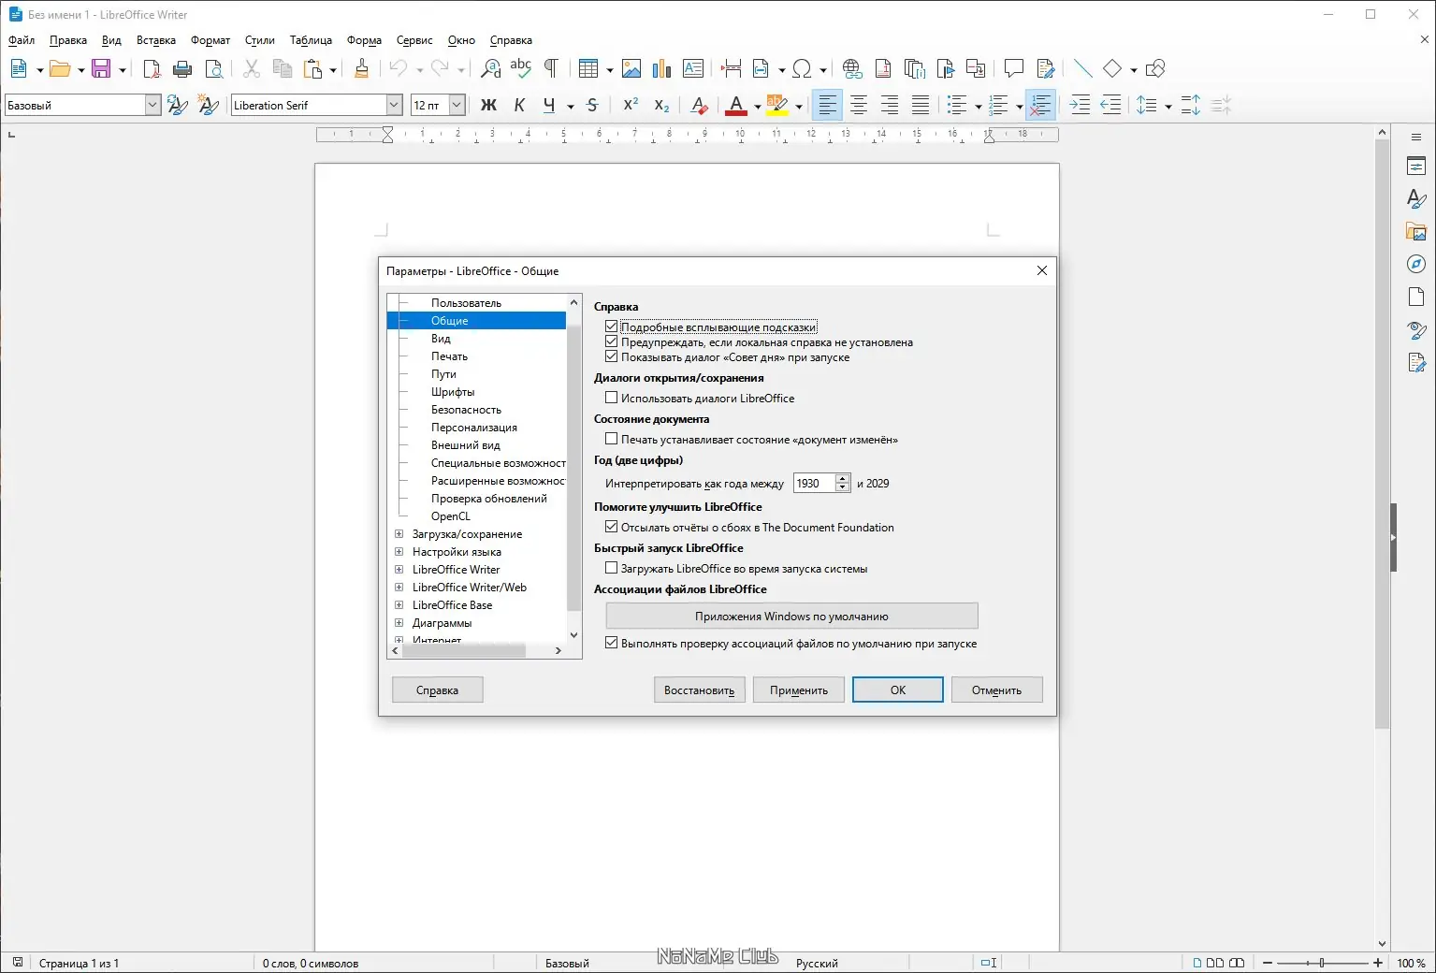Select 'Безопасность' in the options tree
1436x973 pixels.
[466, 410]
